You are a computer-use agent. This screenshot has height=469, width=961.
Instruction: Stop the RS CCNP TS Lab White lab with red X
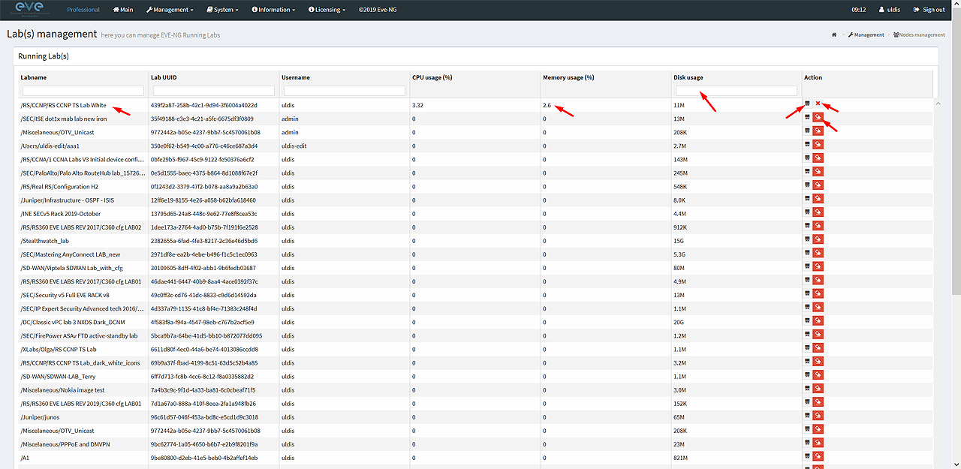click(818, 104)
